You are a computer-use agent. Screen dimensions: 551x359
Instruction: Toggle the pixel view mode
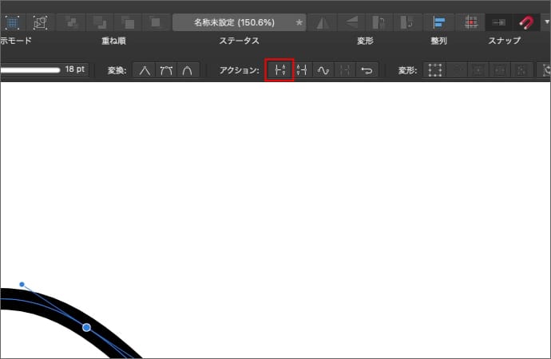pyautogui.click(x=12, y=22)
